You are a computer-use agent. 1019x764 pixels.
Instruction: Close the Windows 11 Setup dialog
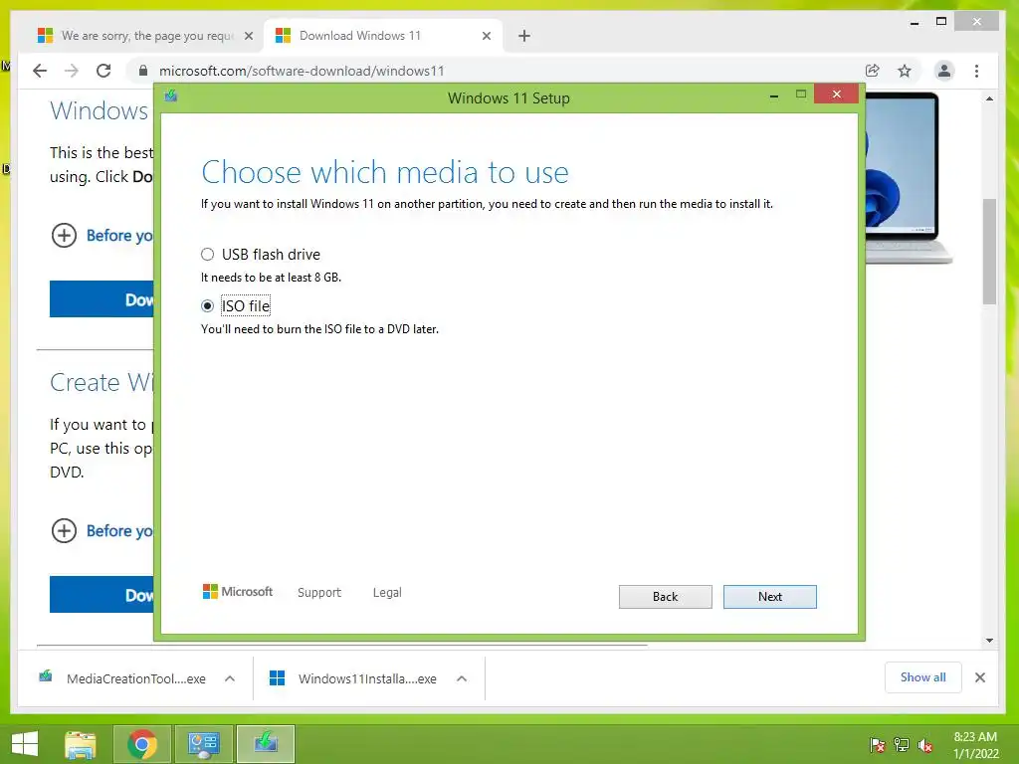point(836,95)
